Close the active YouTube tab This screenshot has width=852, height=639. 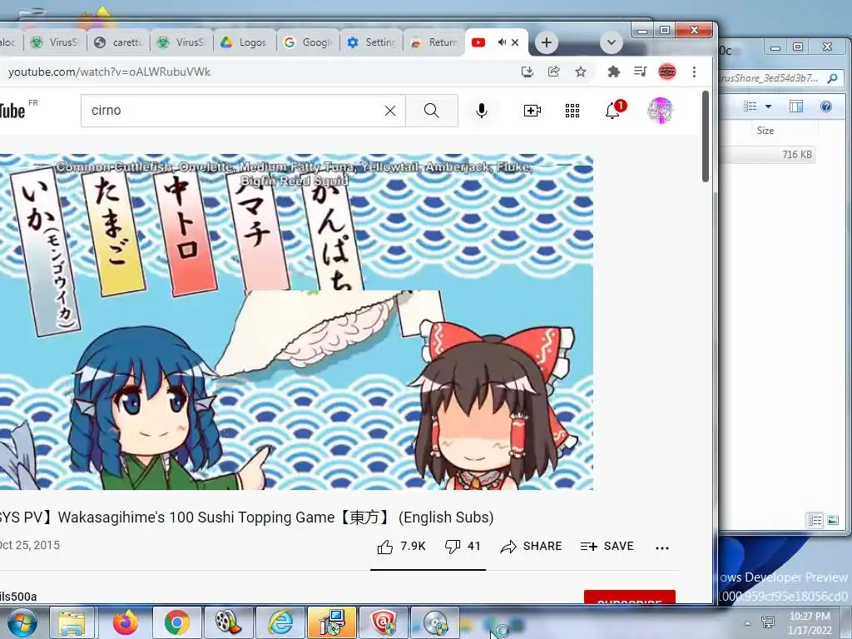[x=515, y=42]
